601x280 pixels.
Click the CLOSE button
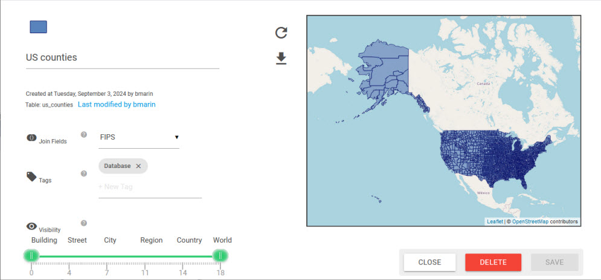click(429, 263)
